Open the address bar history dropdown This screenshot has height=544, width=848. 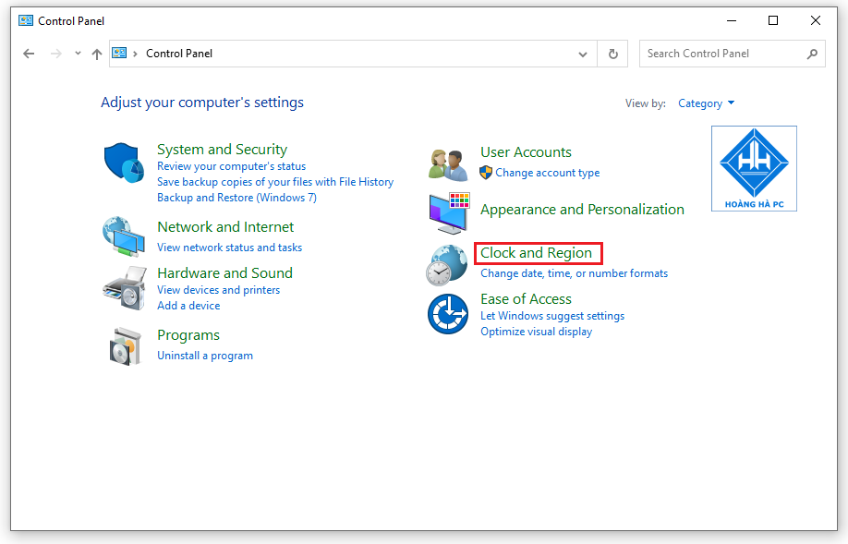point(583,53)
